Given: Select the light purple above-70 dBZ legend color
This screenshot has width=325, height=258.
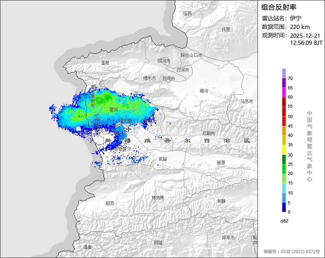Looking at the screenshot, I should [284, 73].
